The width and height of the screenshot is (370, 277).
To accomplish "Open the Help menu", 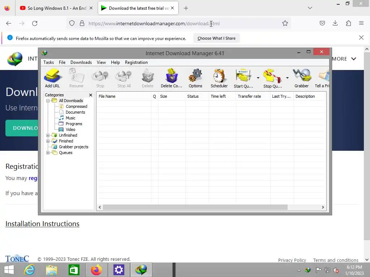I will pos(115,62).
